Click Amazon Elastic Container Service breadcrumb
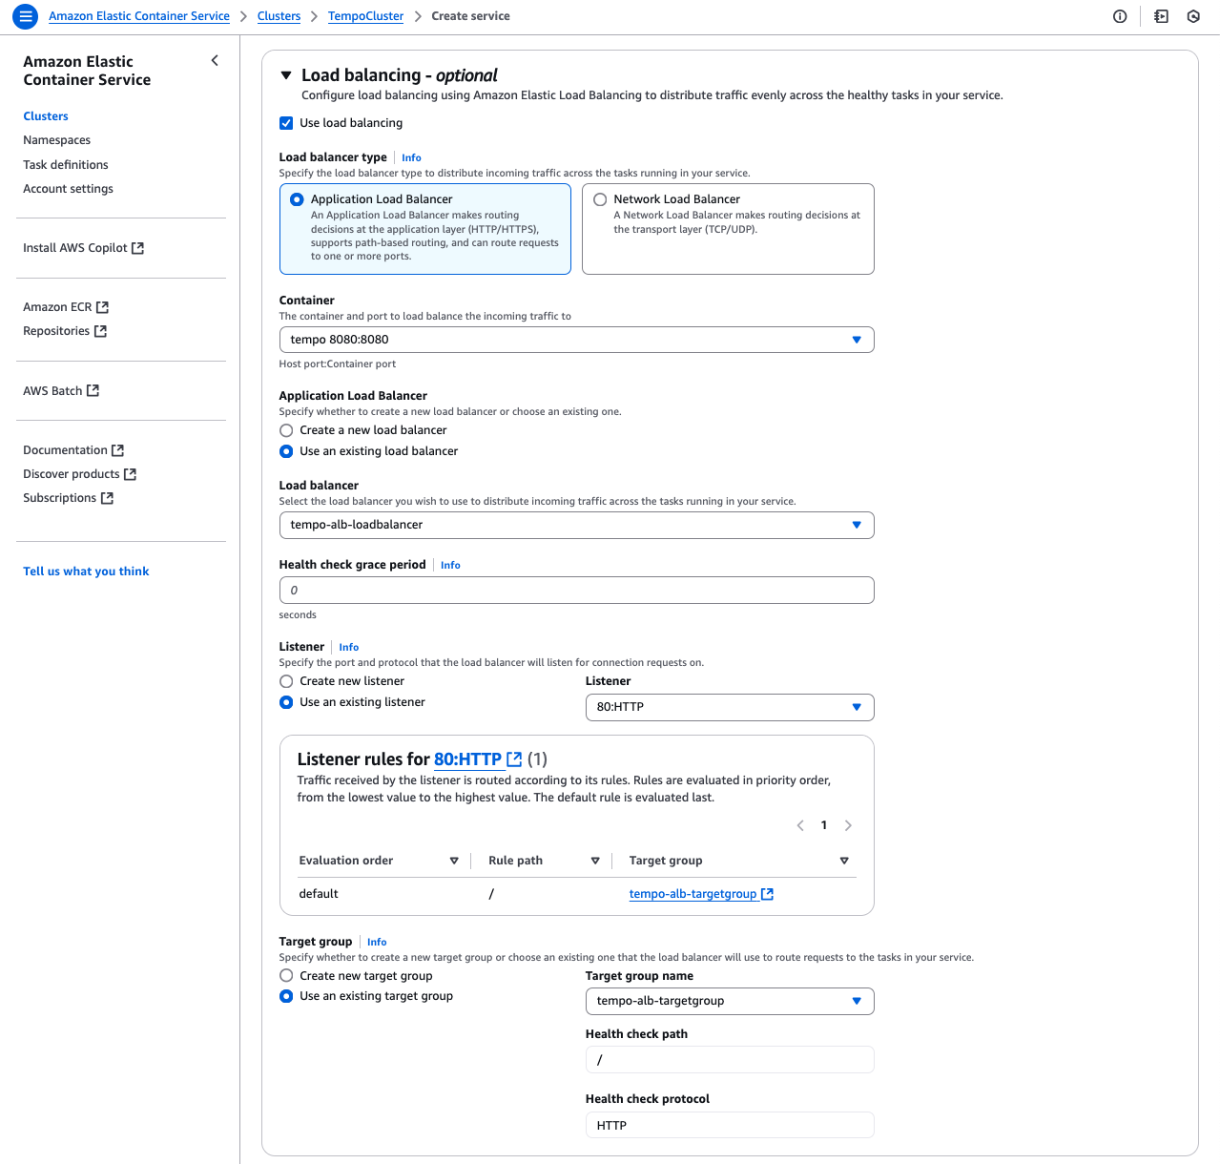 (x=139, y=16)
